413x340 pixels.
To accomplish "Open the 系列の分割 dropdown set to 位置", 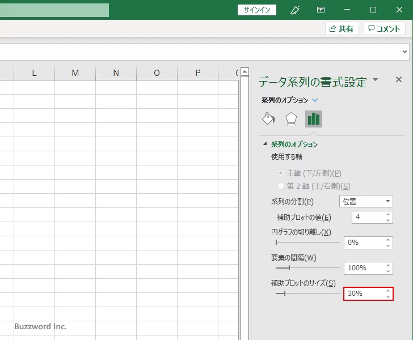I will tap(366, 201).
